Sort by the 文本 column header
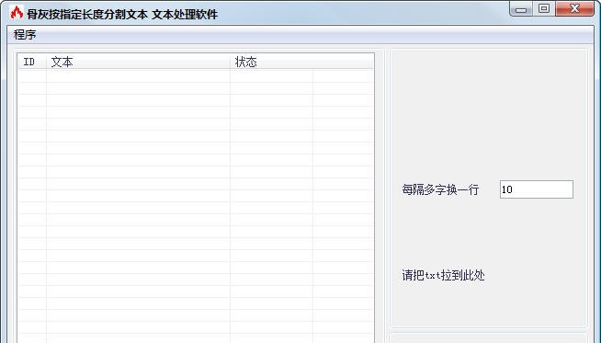This screenshot has width=601, height=343. pyautogui.click(x=138, y=62)
